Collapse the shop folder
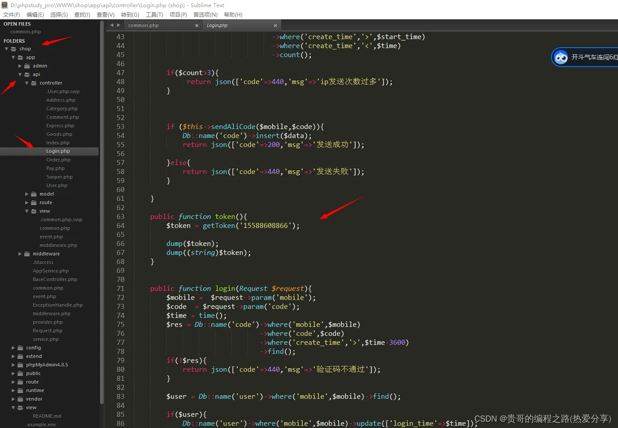The image size is (618, 428). 6,49
